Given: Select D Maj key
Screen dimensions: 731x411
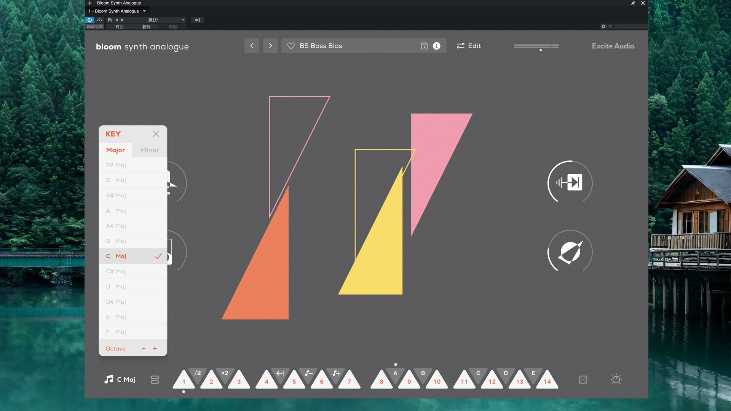Looking at the screenshot, I should pyautogui.click(x=133, y=287).
